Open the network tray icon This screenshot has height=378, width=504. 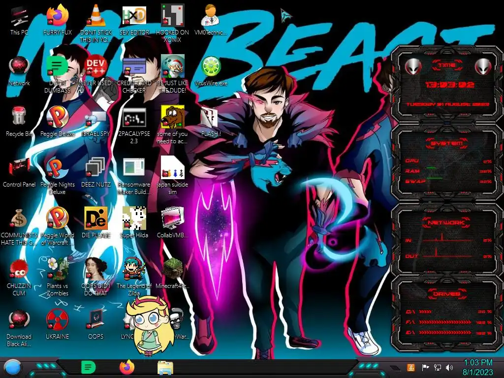[438, 367]
